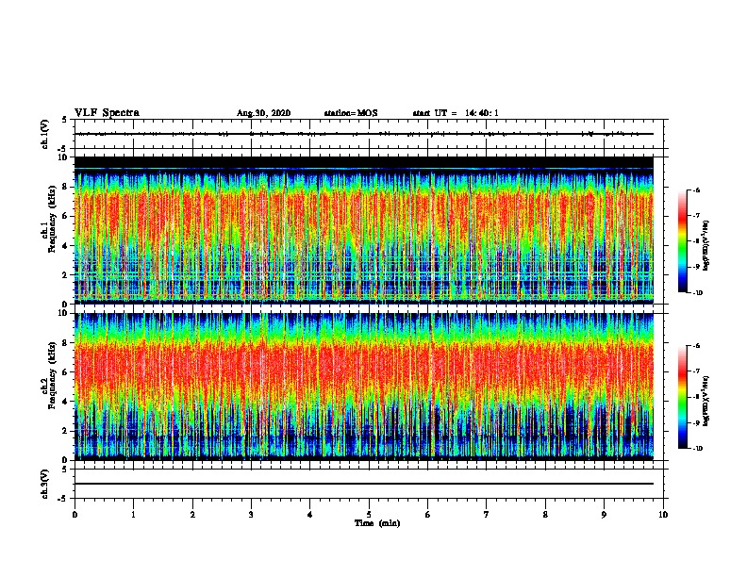This screenshot has height=577, width=747.
Task: Click the "station=MOS" header label
Action: coord(351,113)
